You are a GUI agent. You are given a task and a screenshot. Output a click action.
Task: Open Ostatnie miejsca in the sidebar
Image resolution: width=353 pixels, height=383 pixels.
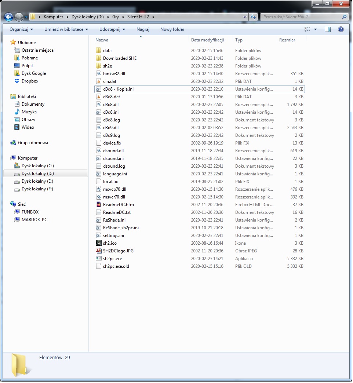(x=37, y=50)
